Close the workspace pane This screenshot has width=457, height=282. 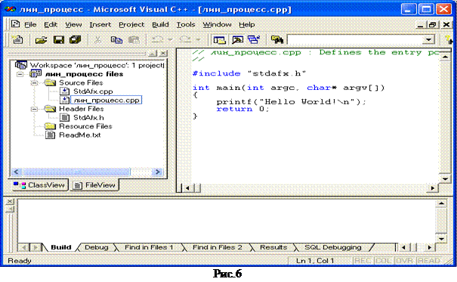[163, 54]
